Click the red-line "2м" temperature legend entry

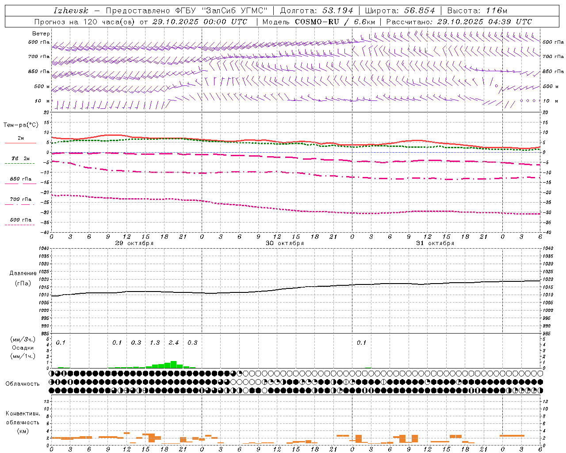[21, 138]
